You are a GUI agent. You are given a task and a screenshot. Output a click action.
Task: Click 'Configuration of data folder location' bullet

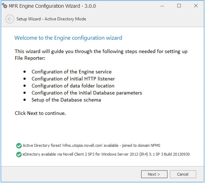pos(73,86)
